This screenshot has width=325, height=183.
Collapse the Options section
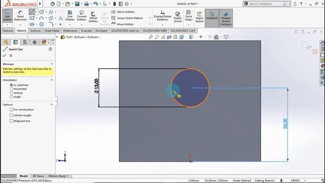(52, 105)
